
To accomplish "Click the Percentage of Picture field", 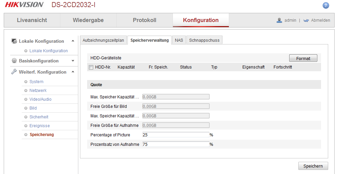I will click(x=176, y=135).
